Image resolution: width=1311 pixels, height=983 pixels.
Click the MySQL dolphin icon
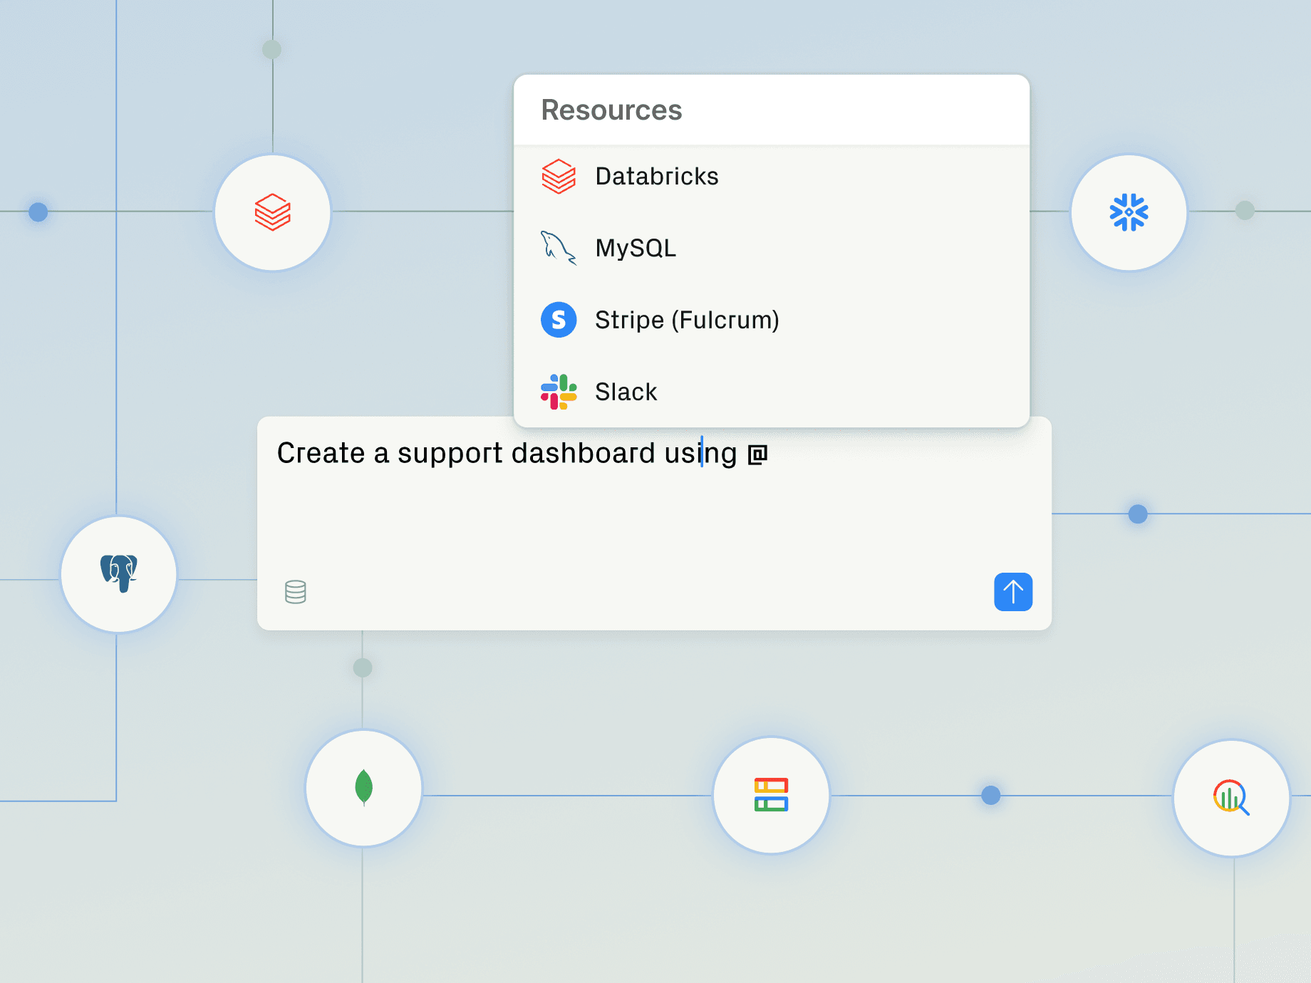(559, 248)
